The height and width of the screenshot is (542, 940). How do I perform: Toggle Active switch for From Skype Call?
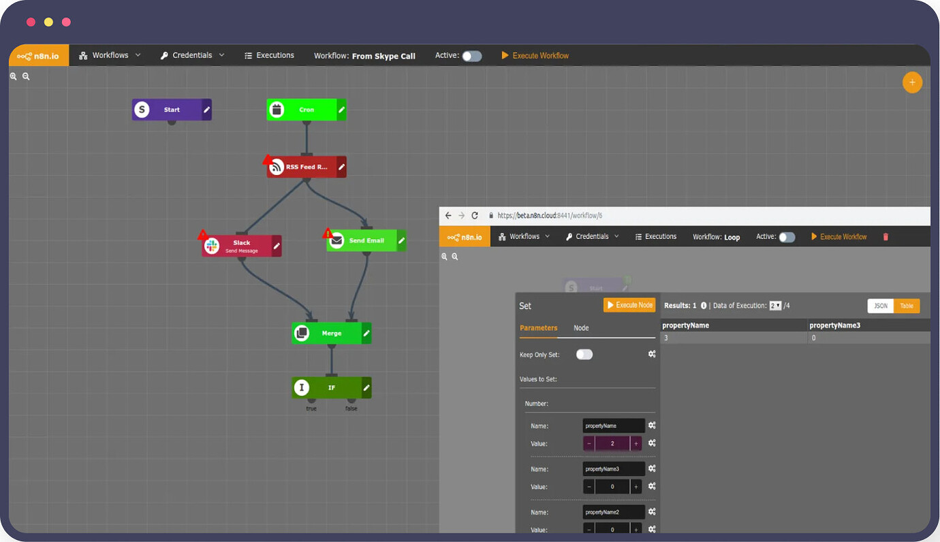471,56
